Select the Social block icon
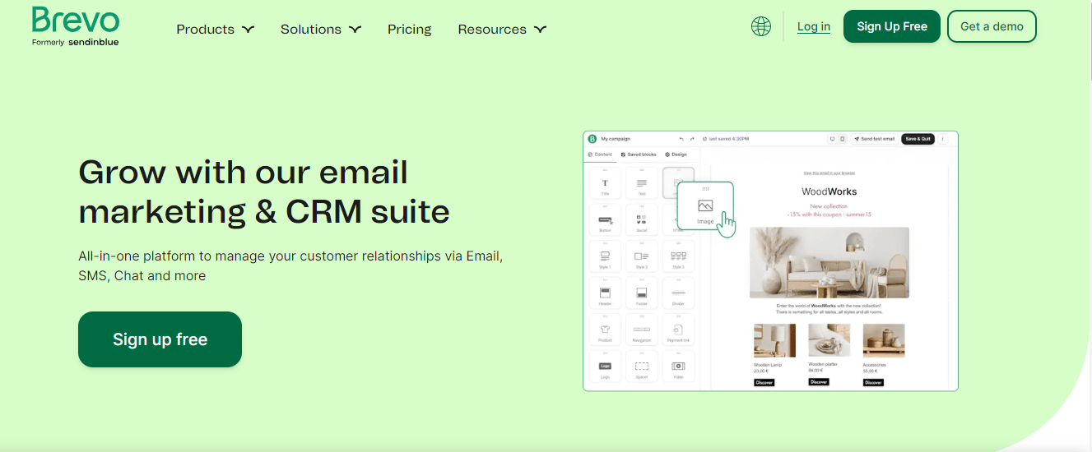The width and height of the screenshot is (1092, 452). click(x=642, y=221)
